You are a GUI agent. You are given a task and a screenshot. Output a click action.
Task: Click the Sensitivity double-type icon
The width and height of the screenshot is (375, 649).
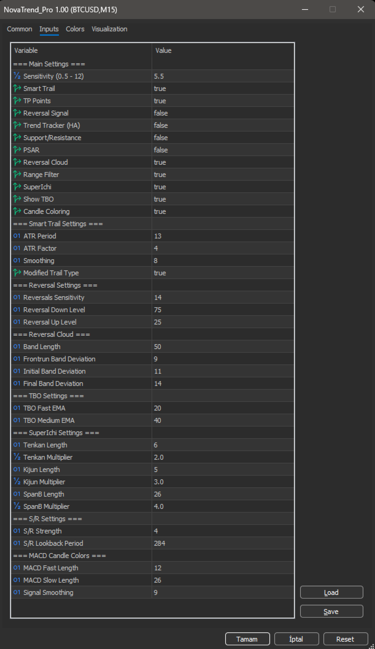click(x=17, y=76)
